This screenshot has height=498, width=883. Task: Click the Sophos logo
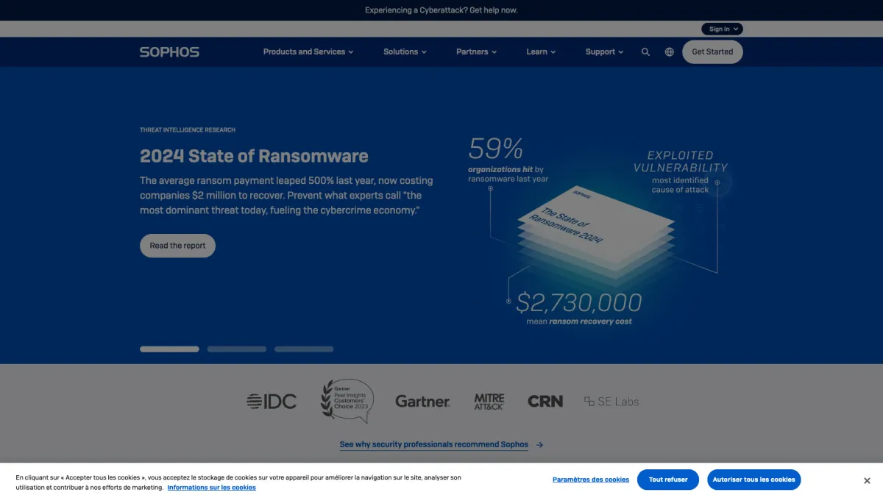point(169,52)
